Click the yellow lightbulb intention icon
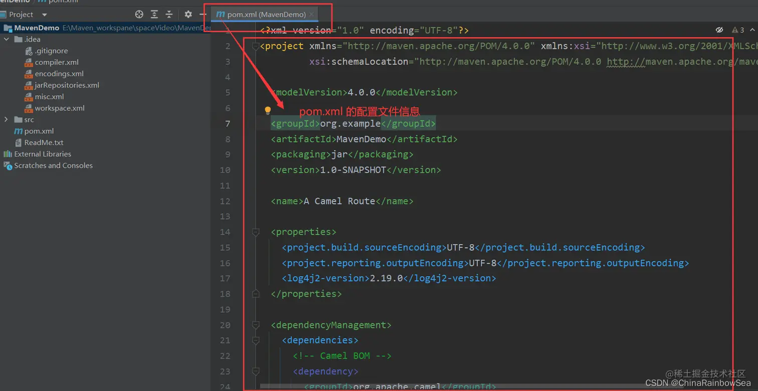Screen dimensions: 758x391 [268, 110]
